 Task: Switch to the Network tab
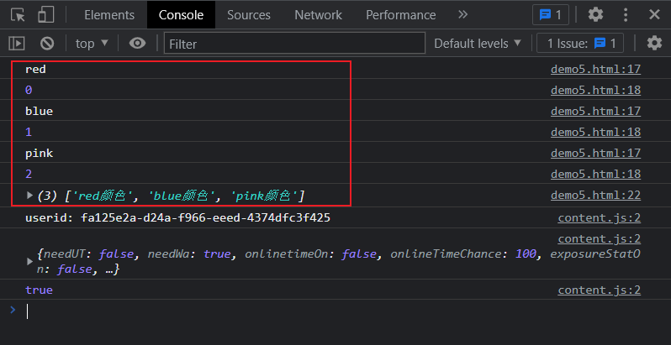[318, 14]
